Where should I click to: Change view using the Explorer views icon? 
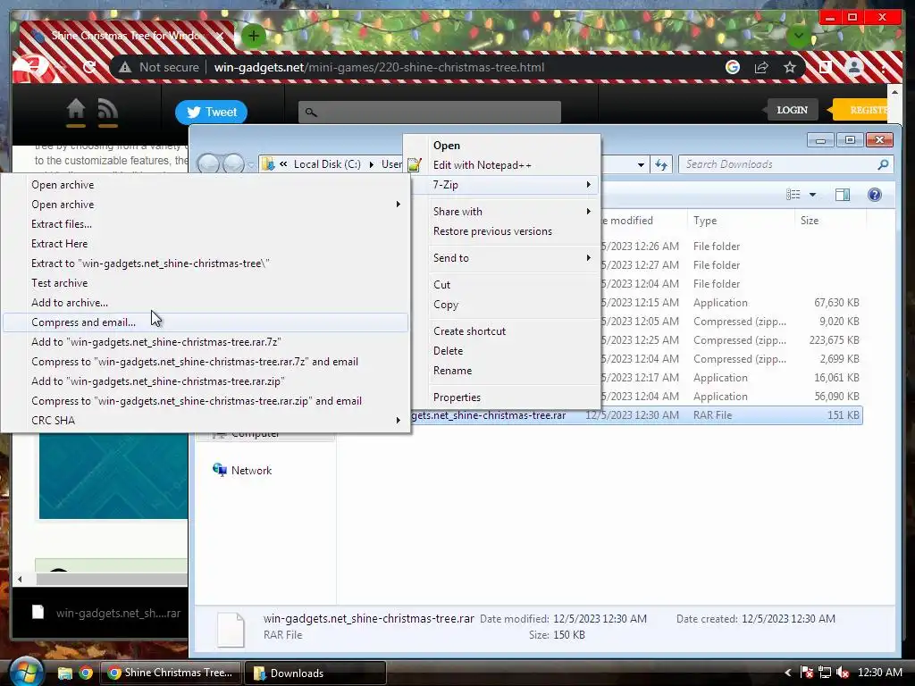click(x=793, y=195)
